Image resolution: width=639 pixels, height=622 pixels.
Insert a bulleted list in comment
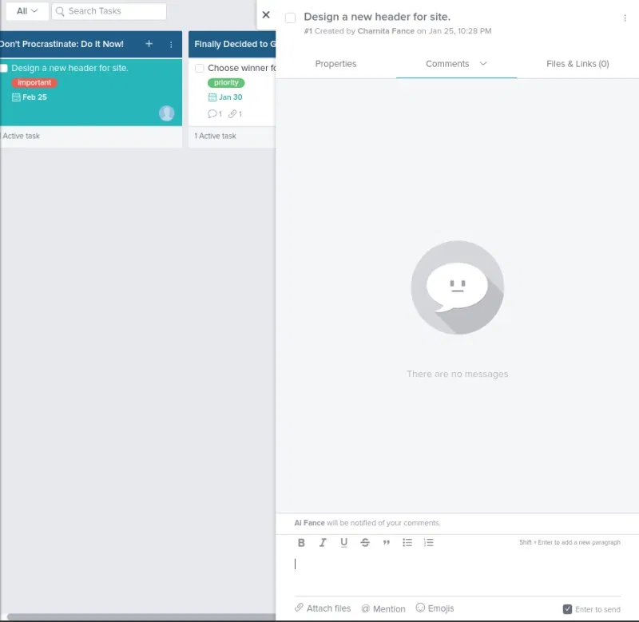click(407, 543)
